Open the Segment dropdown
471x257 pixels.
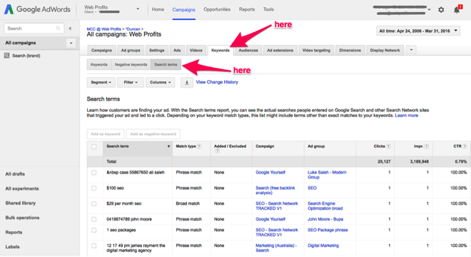pyautogui.click(x=101, y=82)
